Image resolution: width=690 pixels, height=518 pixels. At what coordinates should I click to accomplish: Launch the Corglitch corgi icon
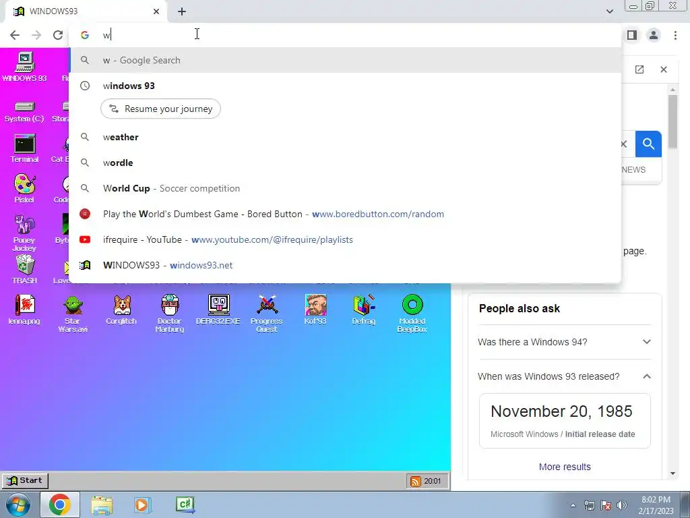(x=121, y=310)
